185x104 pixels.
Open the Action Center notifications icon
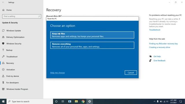(x=180, y=101)
